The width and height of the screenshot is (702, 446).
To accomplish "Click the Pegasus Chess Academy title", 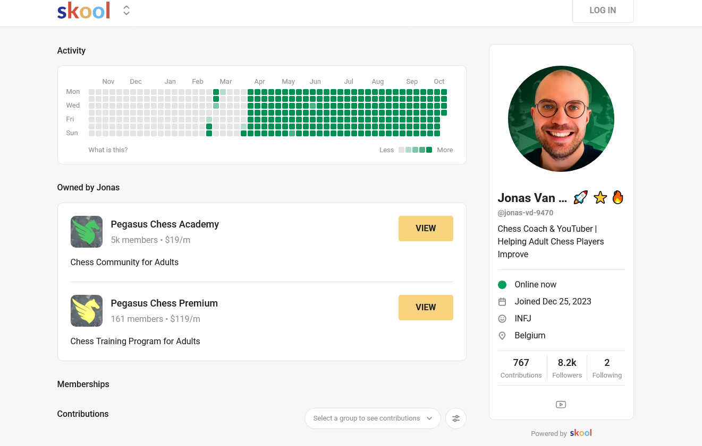I will [x=165, y=224].
